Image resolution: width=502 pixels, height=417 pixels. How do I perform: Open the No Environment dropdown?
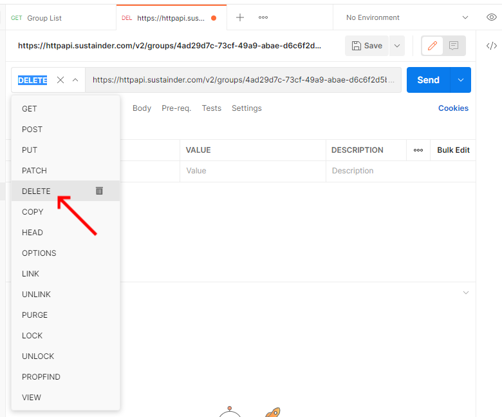click(407, 17)
